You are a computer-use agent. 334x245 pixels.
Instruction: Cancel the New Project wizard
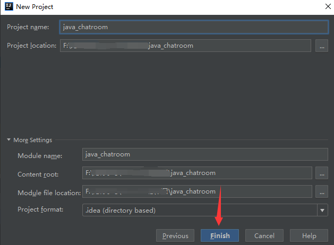[x=264, y=235]
